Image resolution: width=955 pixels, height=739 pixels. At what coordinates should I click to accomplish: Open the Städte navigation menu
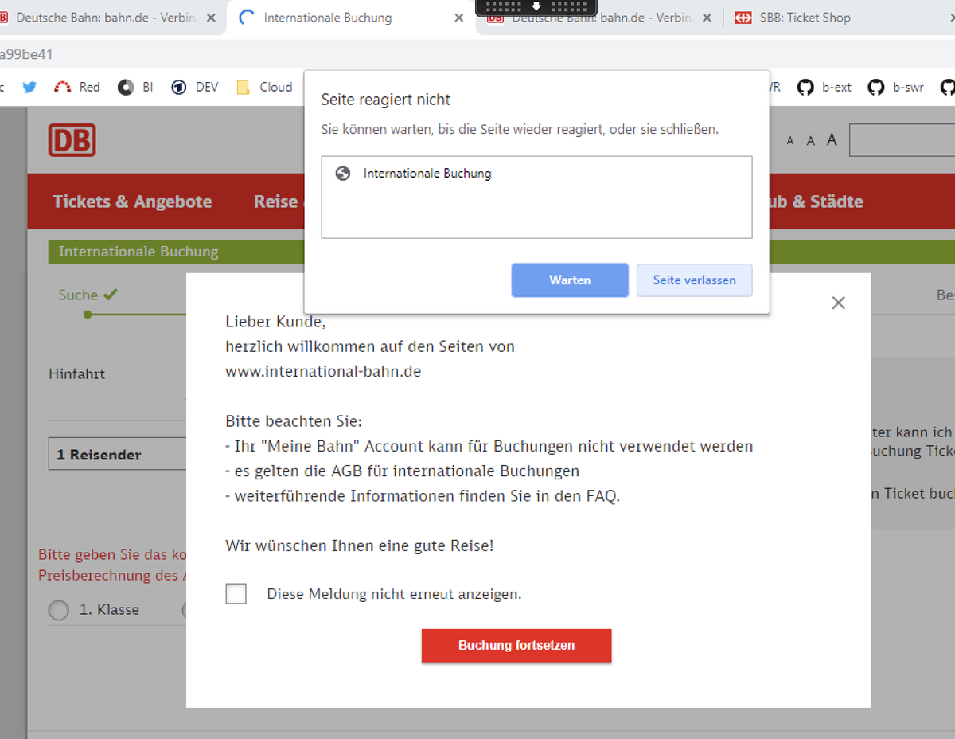[816, 201]
